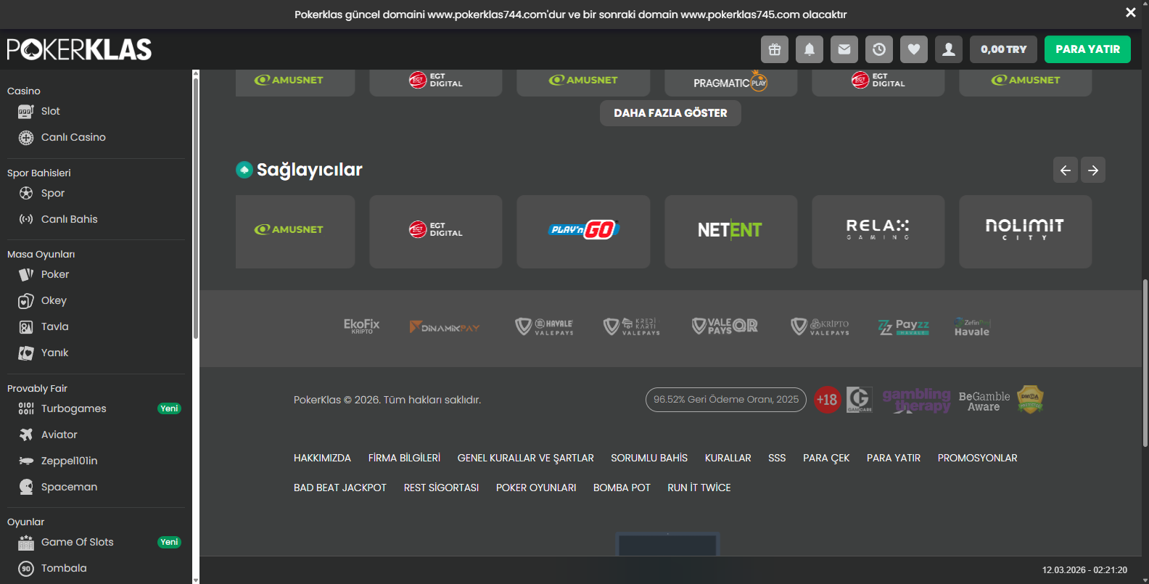Open the SORUMLU BAHİS footer link
The image size is (1149, 584).
649,458
